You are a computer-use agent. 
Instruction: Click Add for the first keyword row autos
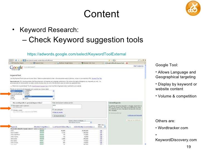(101, 131)
